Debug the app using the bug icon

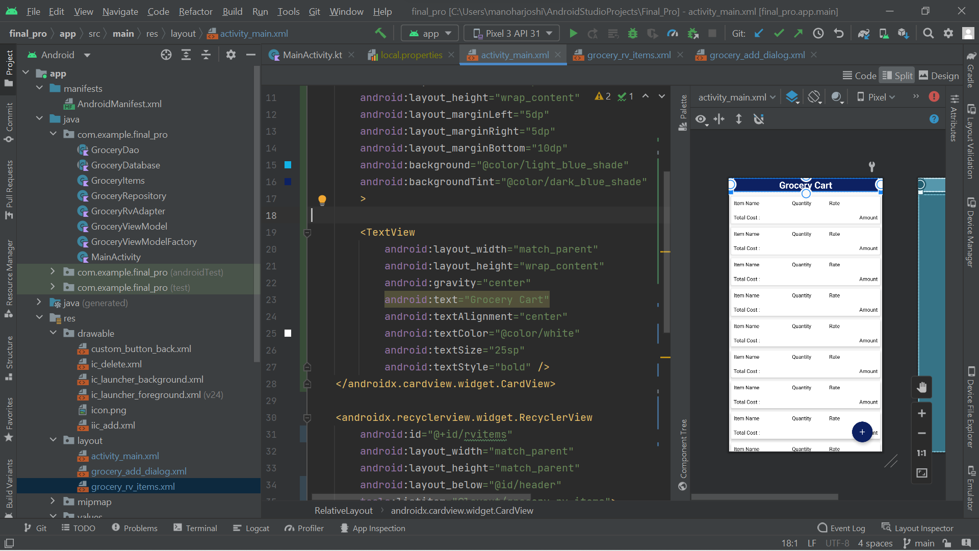[632, 33]
